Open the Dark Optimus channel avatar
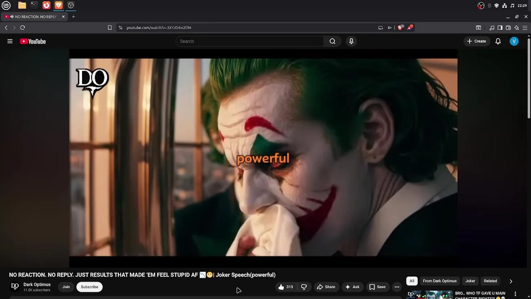531x299 pixels. point(15,287)
